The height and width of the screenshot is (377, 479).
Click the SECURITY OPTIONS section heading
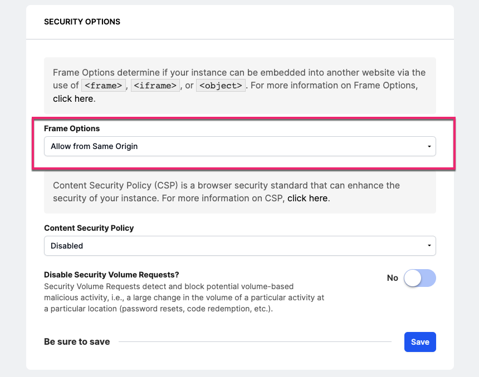[82, 22]
